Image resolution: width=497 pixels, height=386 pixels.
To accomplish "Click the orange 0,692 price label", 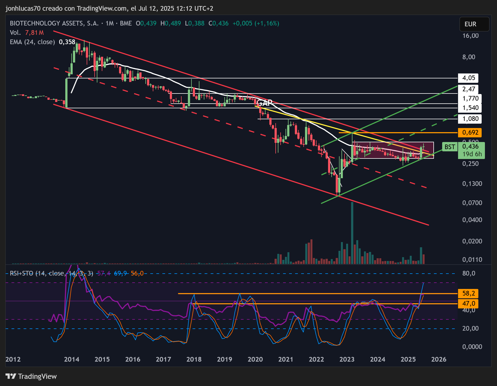I will pyautogui.click(x=470, y=132).
